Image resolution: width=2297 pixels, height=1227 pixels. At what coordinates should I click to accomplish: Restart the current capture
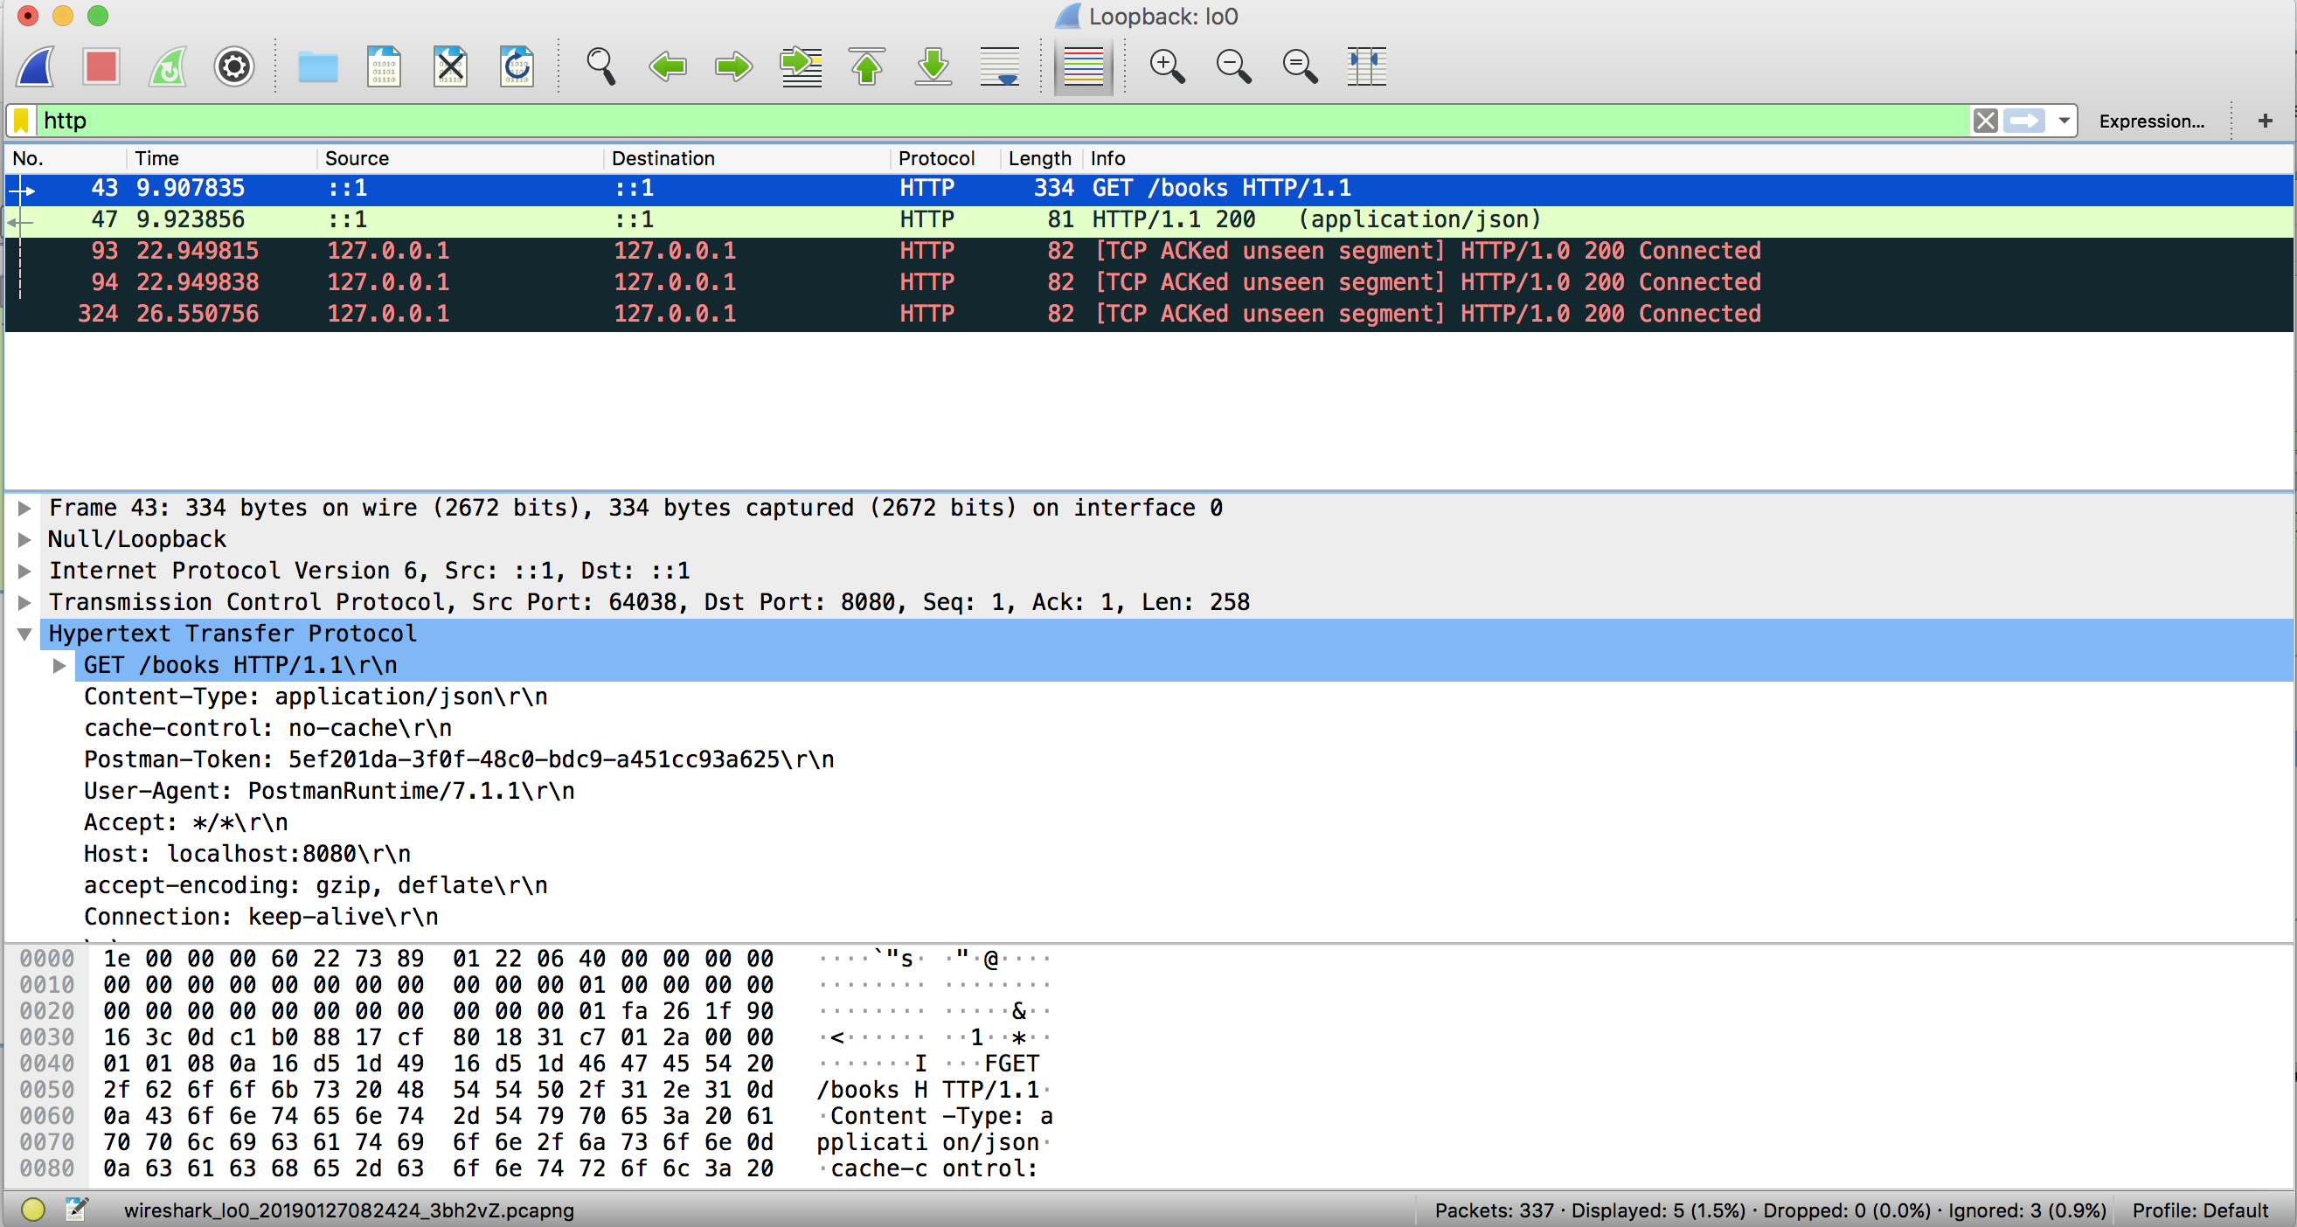point(168,67)
